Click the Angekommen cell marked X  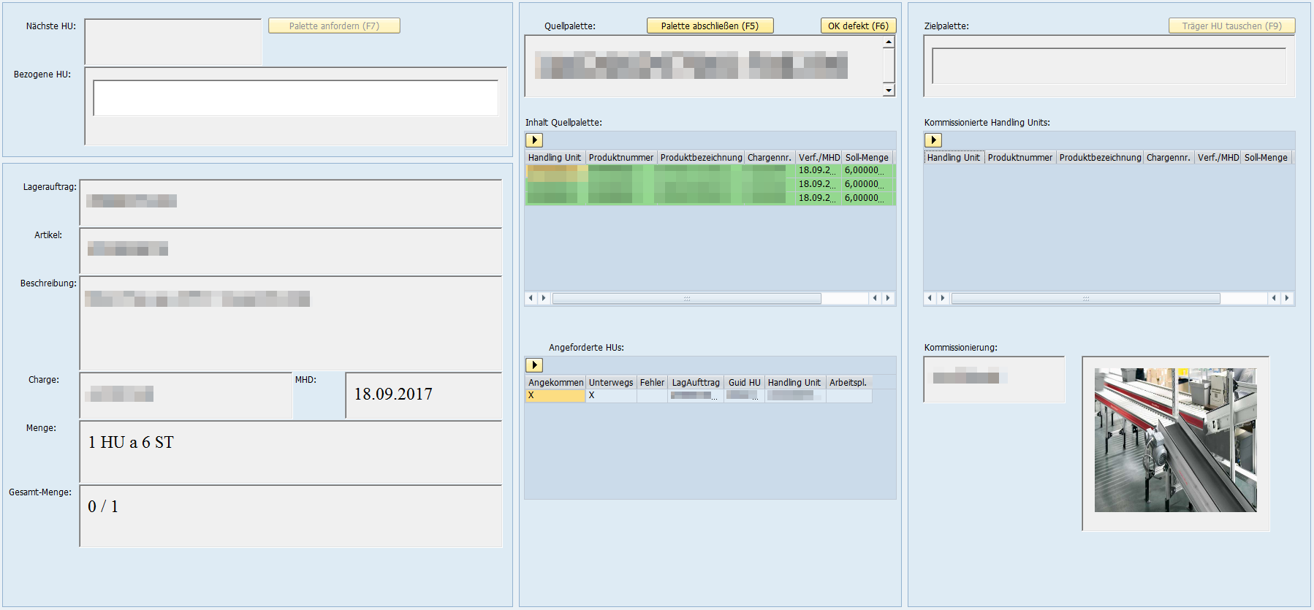555,396
